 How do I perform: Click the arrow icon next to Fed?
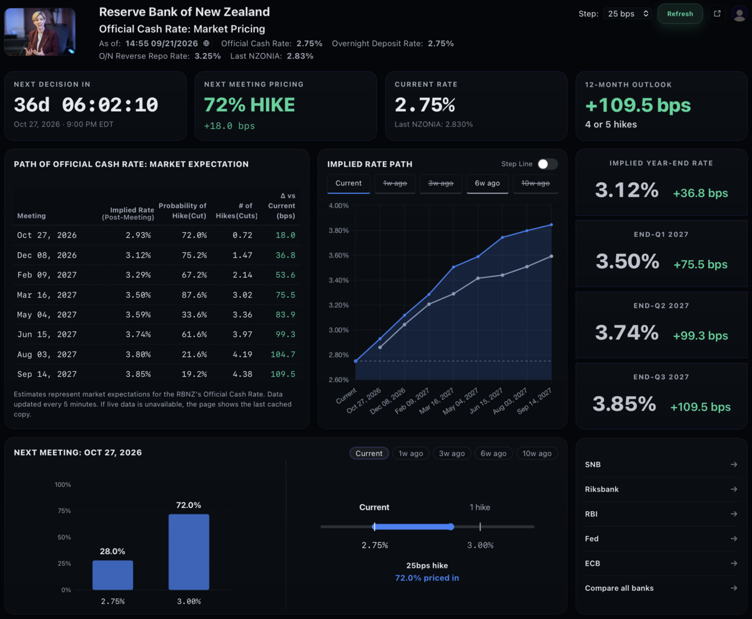(734, 539)
